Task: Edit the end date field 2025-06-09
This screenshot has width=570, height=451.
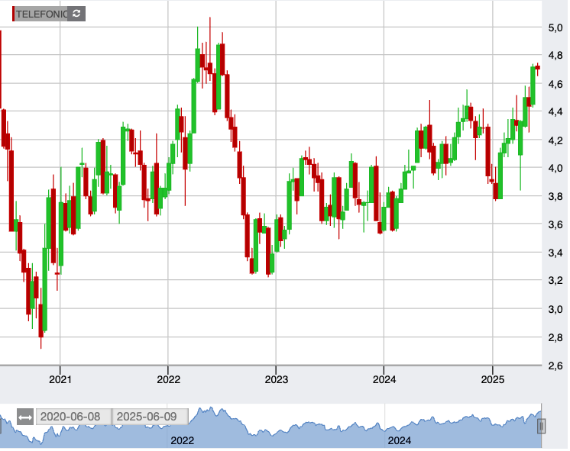Action: click(x=150, y=417)
